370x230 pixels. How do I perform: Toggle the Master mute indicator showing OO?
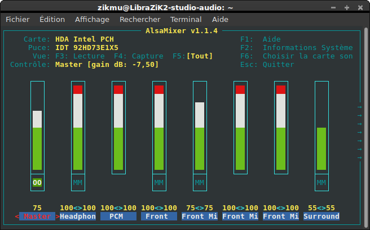click(x=37, y=182)
